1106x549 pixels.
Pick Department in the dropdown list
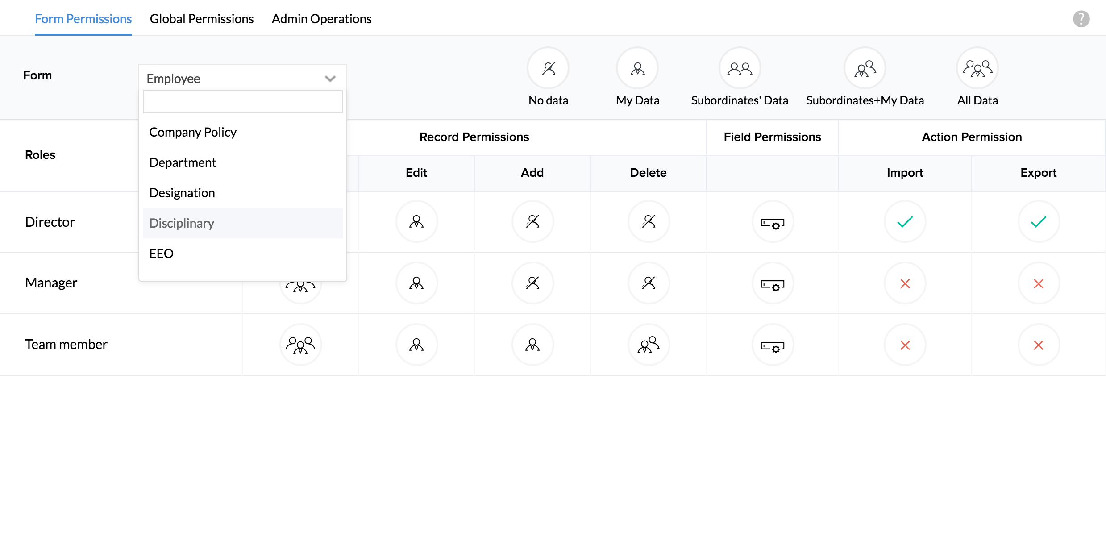coord(183,162)
